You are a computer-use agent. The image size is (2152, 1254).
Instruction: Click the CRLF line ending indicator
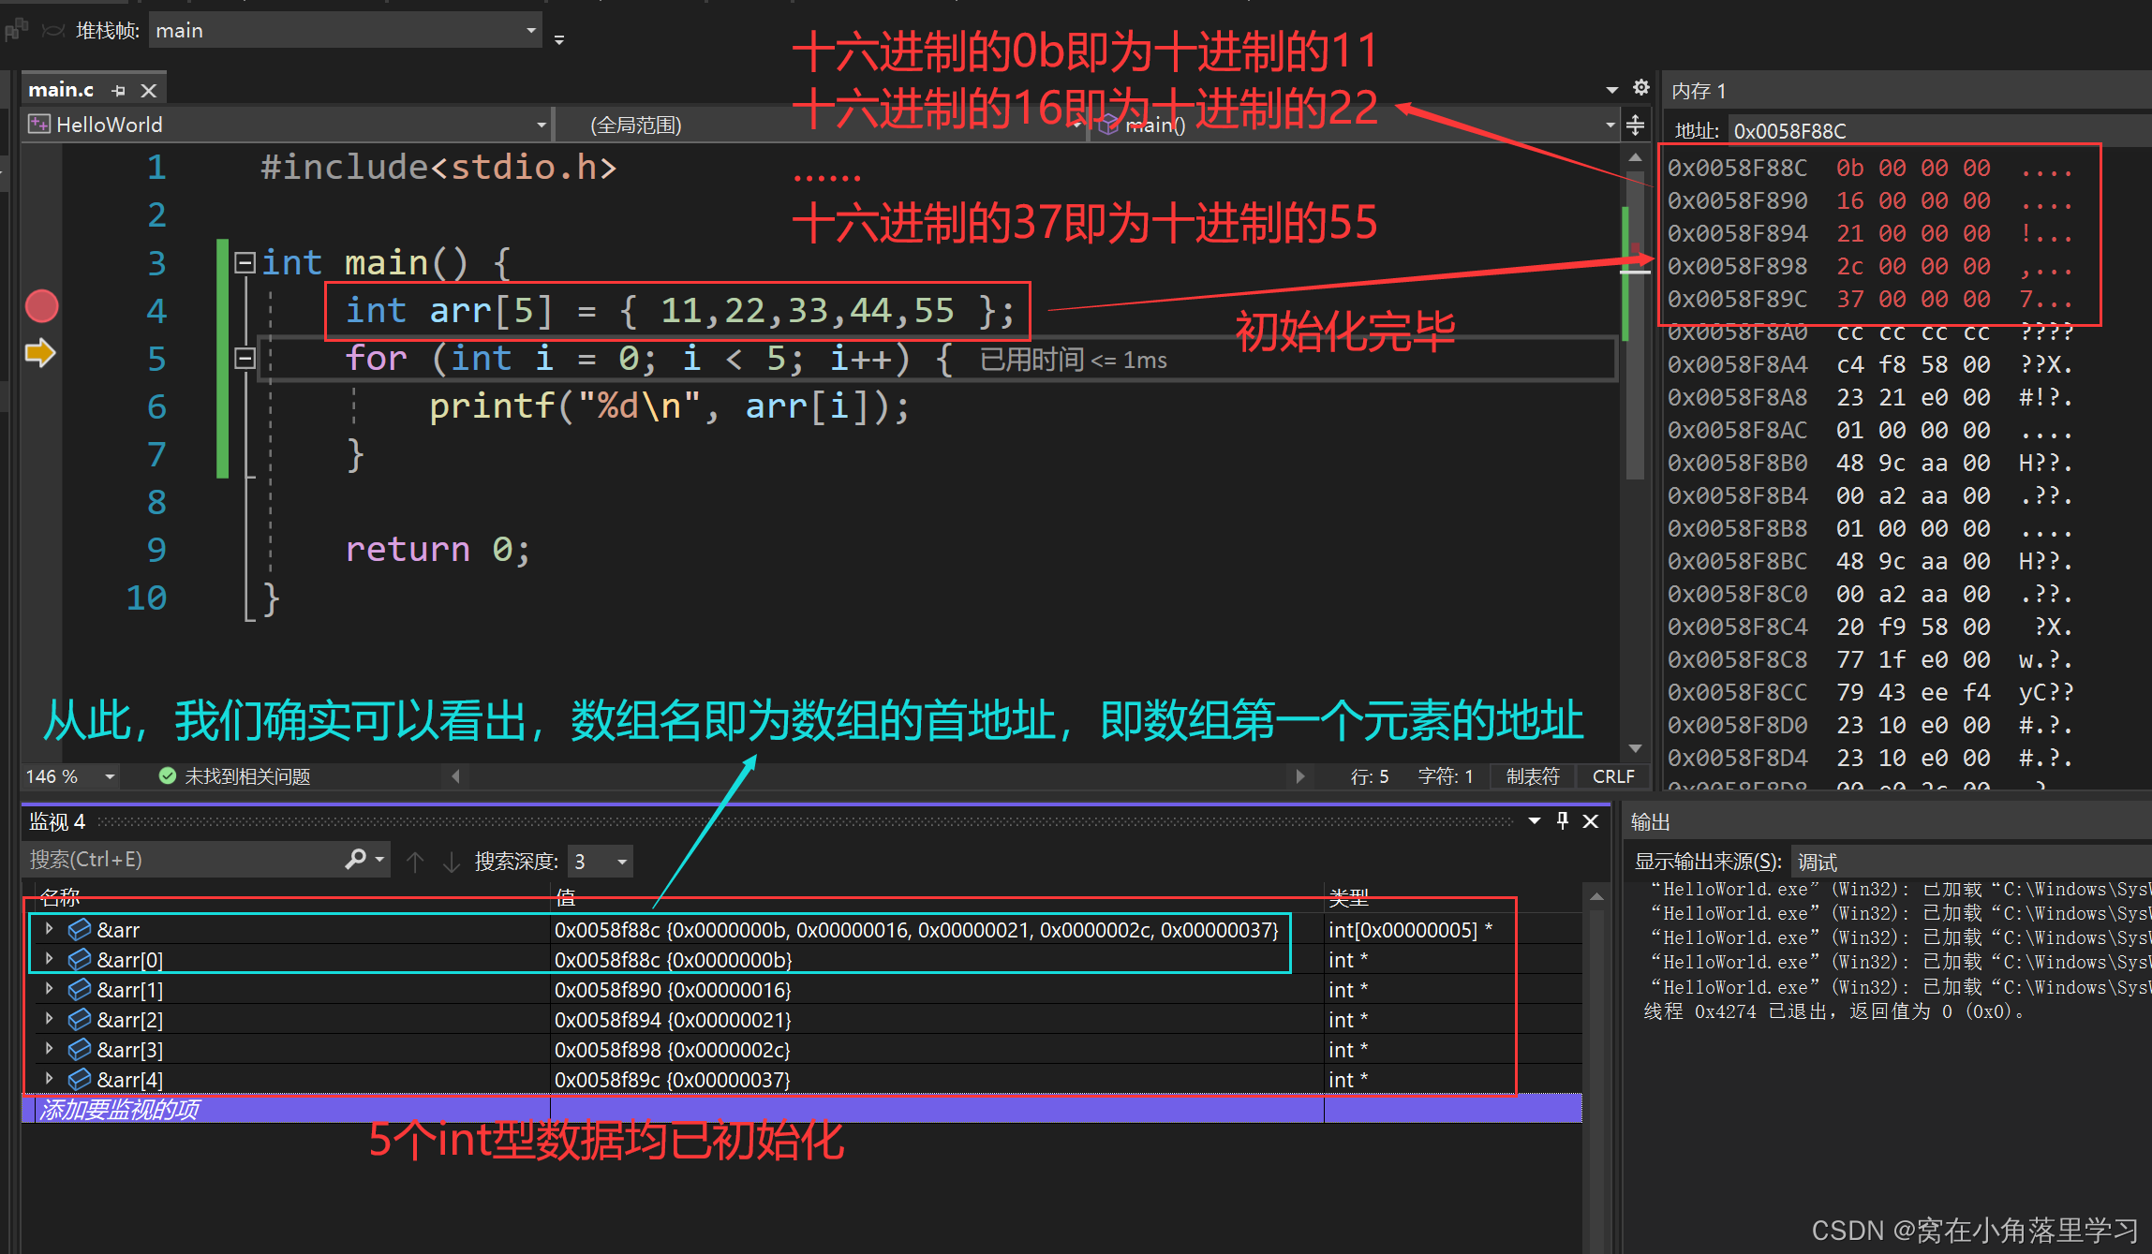[1613, 776]
